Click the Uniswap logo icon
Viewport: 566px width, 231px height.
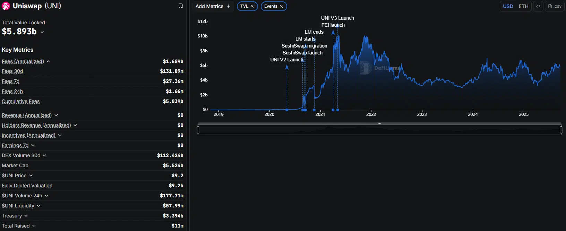click(6, 6)
